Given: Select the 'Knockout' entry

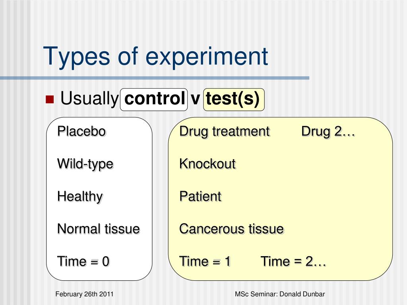Looking at the screenshot, I should (207, 164).
